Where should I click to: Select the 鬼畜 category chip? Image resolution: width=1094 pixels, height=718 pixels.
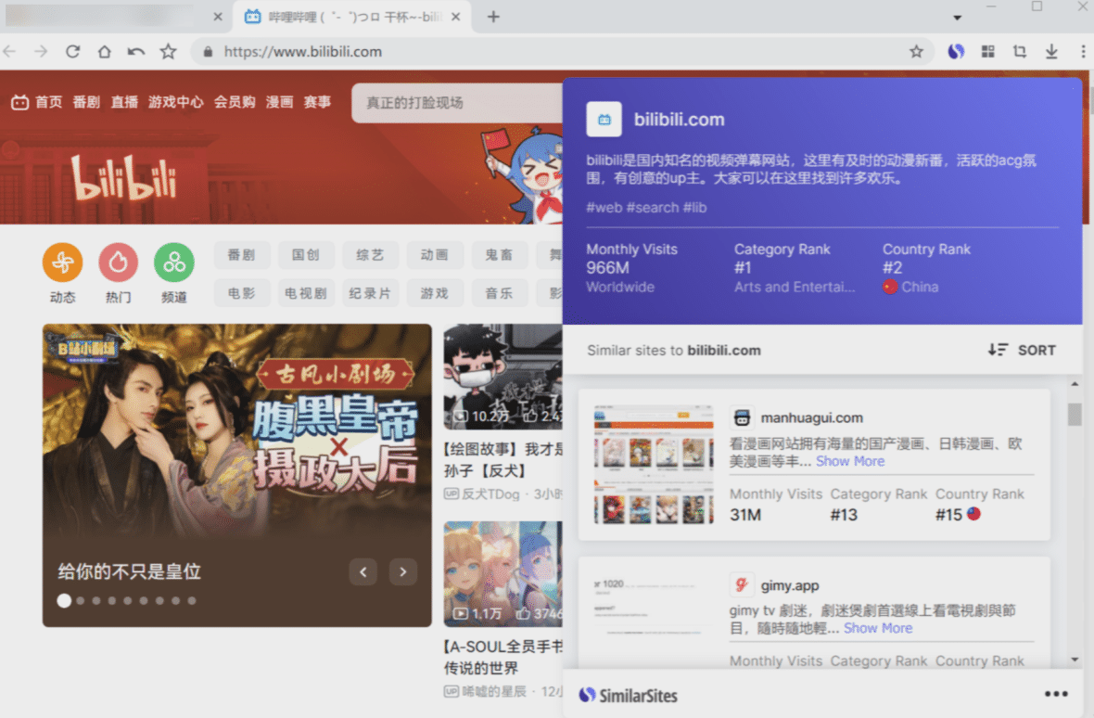tap(499, 255)
